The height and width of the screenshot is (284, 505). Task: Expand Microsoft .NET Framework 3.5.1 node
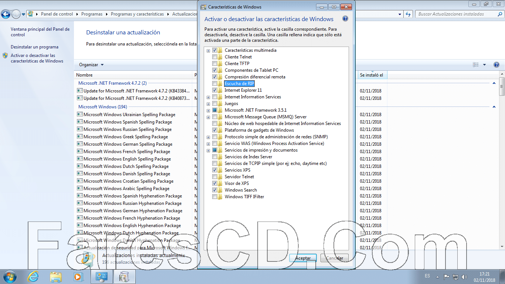pos(209,111)
